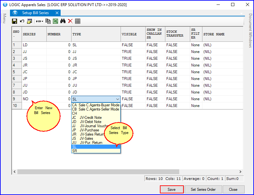Screen dimensions: 254x195
Task: Open the Document Windows side panel
Action: (x=250, y=30)
